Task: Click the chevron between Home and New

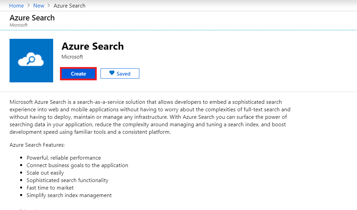Action: 28,5
